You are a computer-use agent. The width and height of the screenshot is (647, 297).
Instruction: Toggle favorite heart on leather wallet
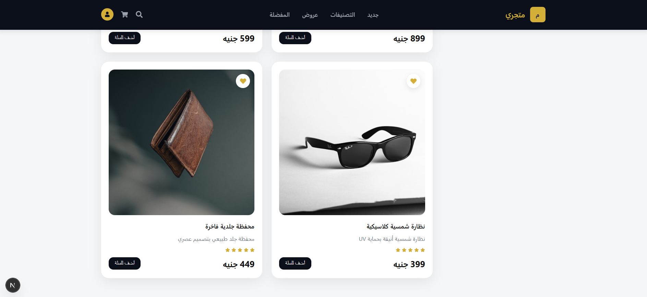pyautogui.click(x=243, y=81)
